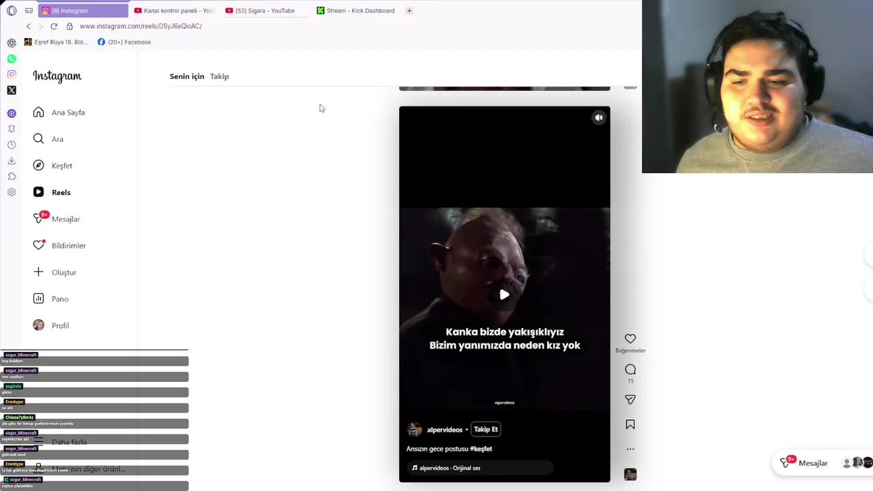The image size is (873, 491).
Task: Open X (Twitter) in the Opera sidebar
Action: click(12, 90)
